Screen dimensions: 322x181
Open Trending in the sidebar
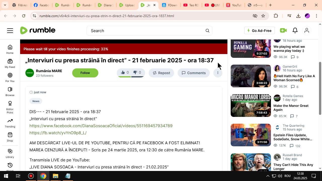(10, 123)
